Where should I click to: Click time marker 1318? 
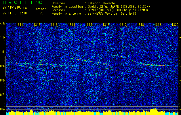(x=141, y=25)
